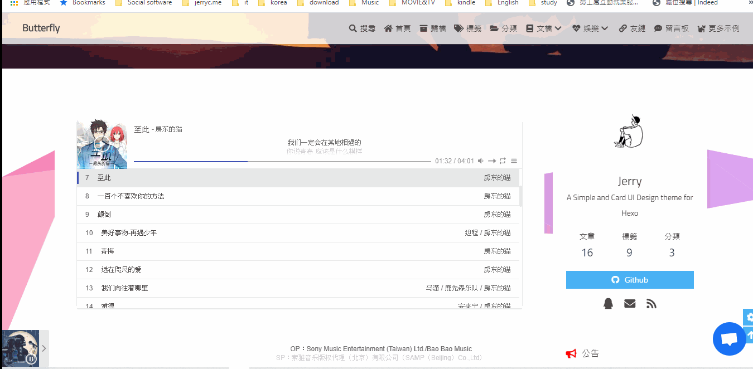The image size is (753, 369).
Task: Click the email envelope icon
Action: [x=630, y=303]
